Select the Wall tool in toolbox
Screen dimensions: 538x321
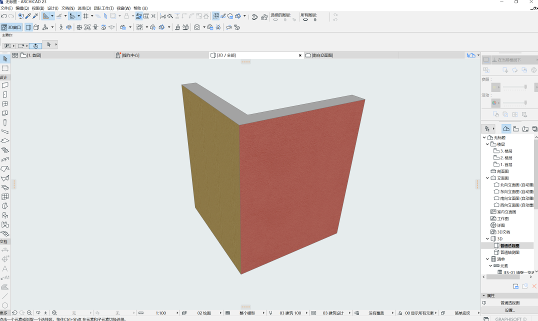coord(5,85)
